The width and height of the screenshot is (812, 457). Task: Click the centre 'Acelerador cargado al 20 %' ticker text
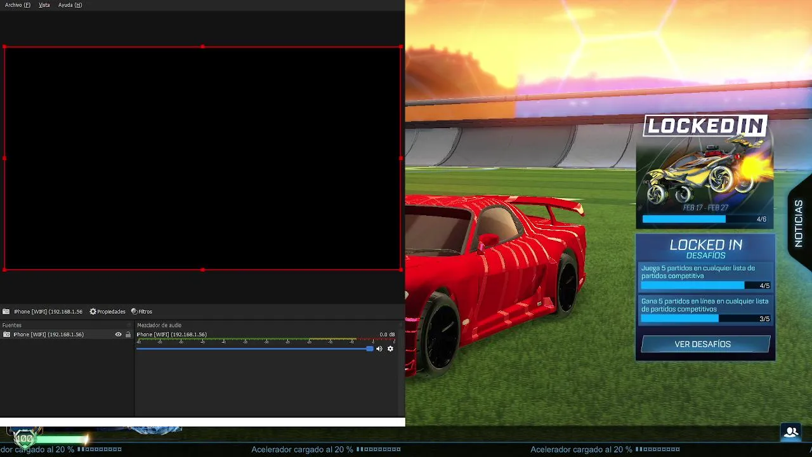(302, 449)
